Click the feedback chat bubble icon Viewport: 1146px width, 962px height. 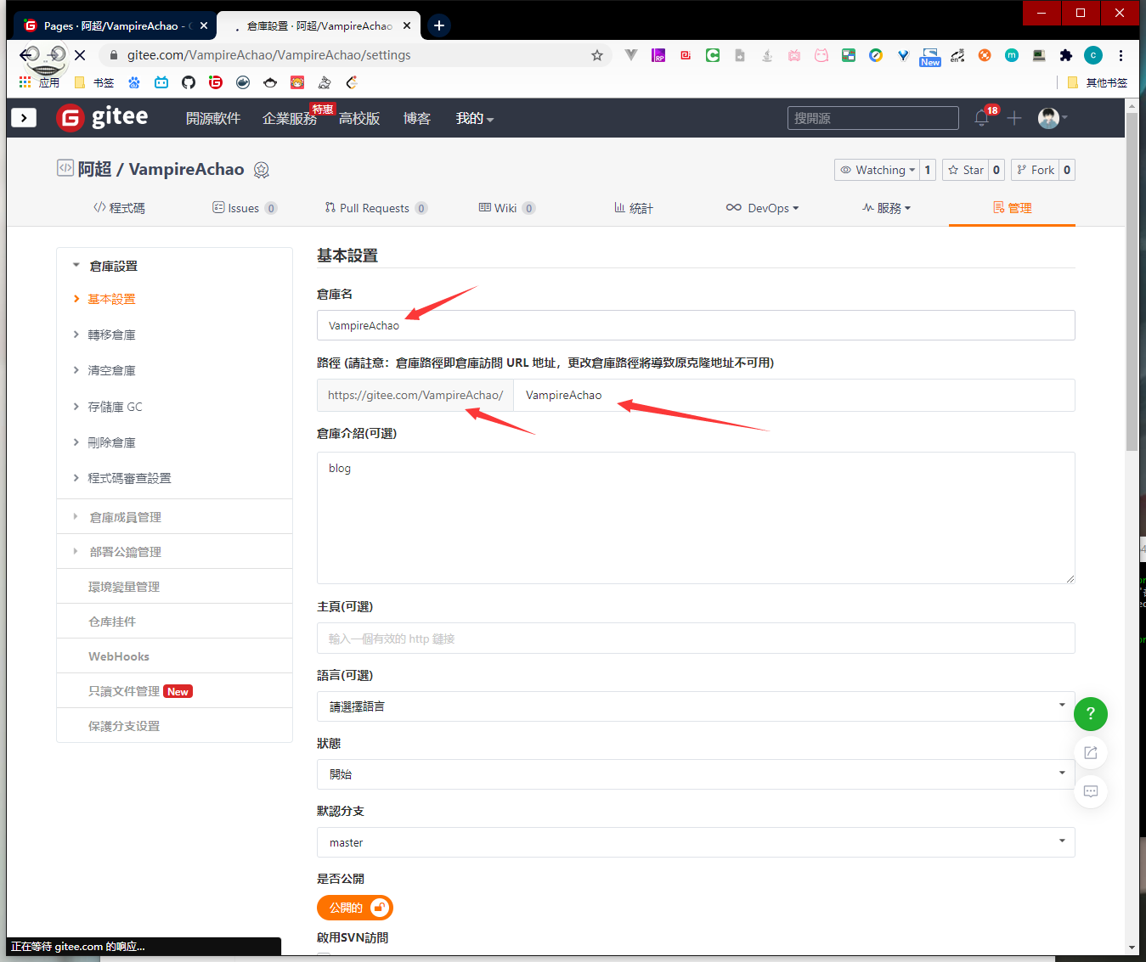coord(1090,791)
